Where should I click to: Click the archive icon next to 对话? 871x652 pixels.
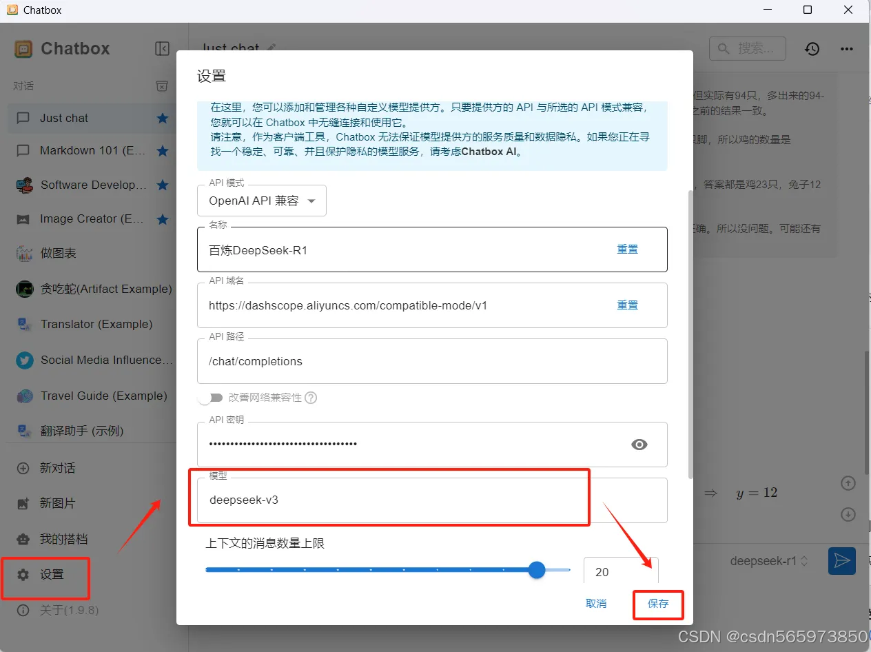point(161,86)
